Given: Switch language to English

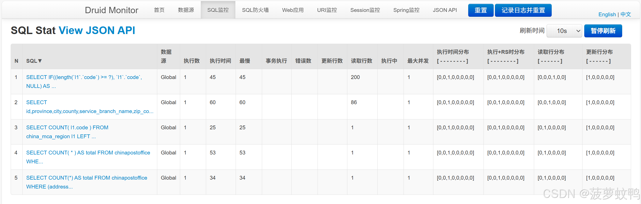Looking at the screenshot, I should click(607, 14).
